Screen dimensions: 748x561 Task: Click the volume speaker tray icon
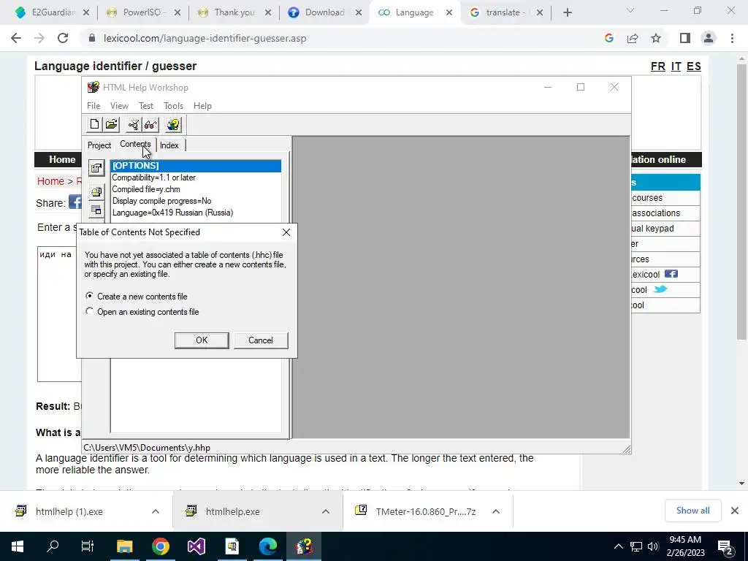(x=653, y=546)
